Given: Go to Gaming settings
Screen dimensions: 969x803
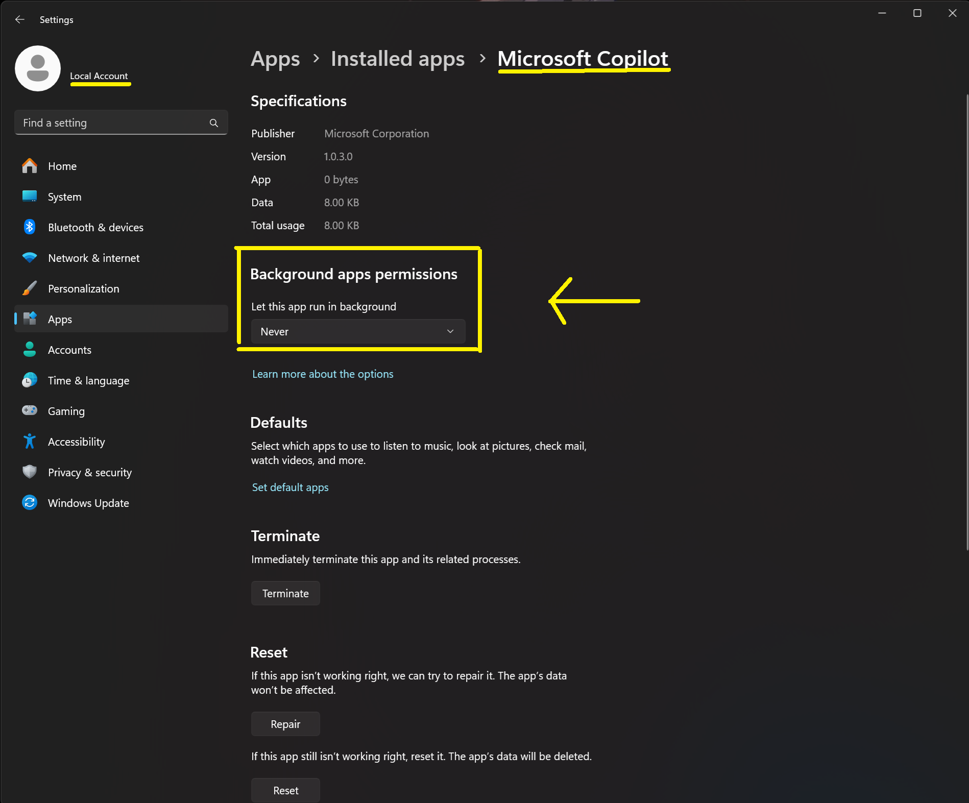Looking at the screenshot, I should [121, 411].
